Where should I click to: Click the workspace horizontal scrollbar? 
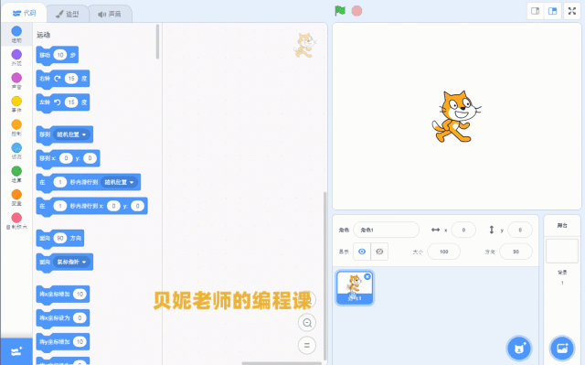coord(282,363)
